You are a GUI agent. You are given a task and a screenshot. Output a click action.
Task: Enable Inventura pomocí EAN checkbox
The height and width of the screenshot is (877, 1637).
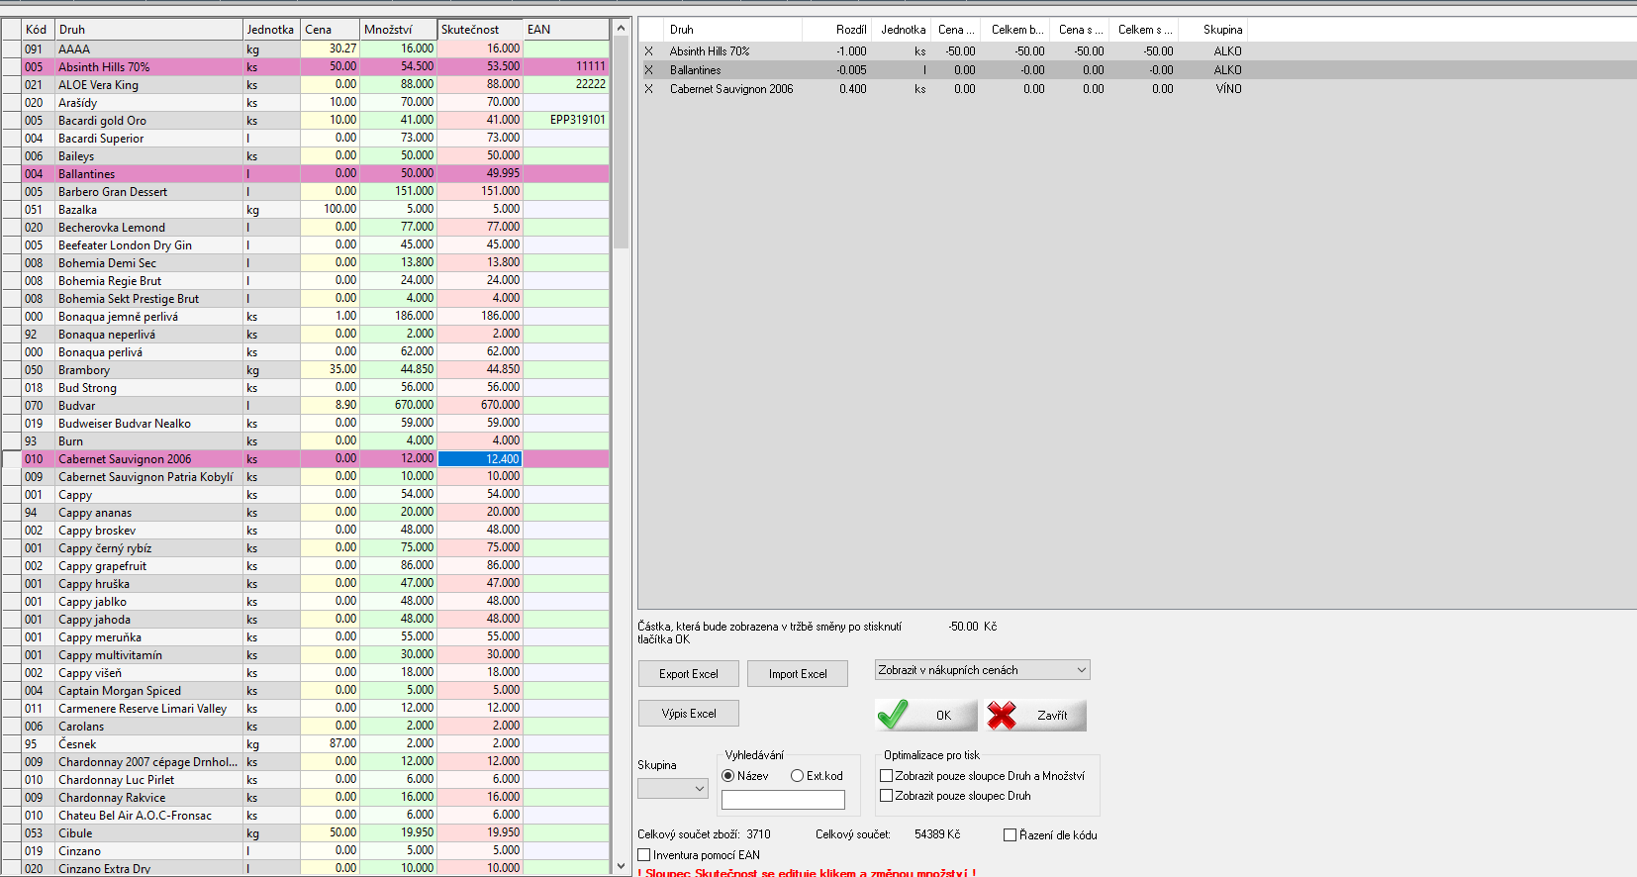[x=644, y=855]
